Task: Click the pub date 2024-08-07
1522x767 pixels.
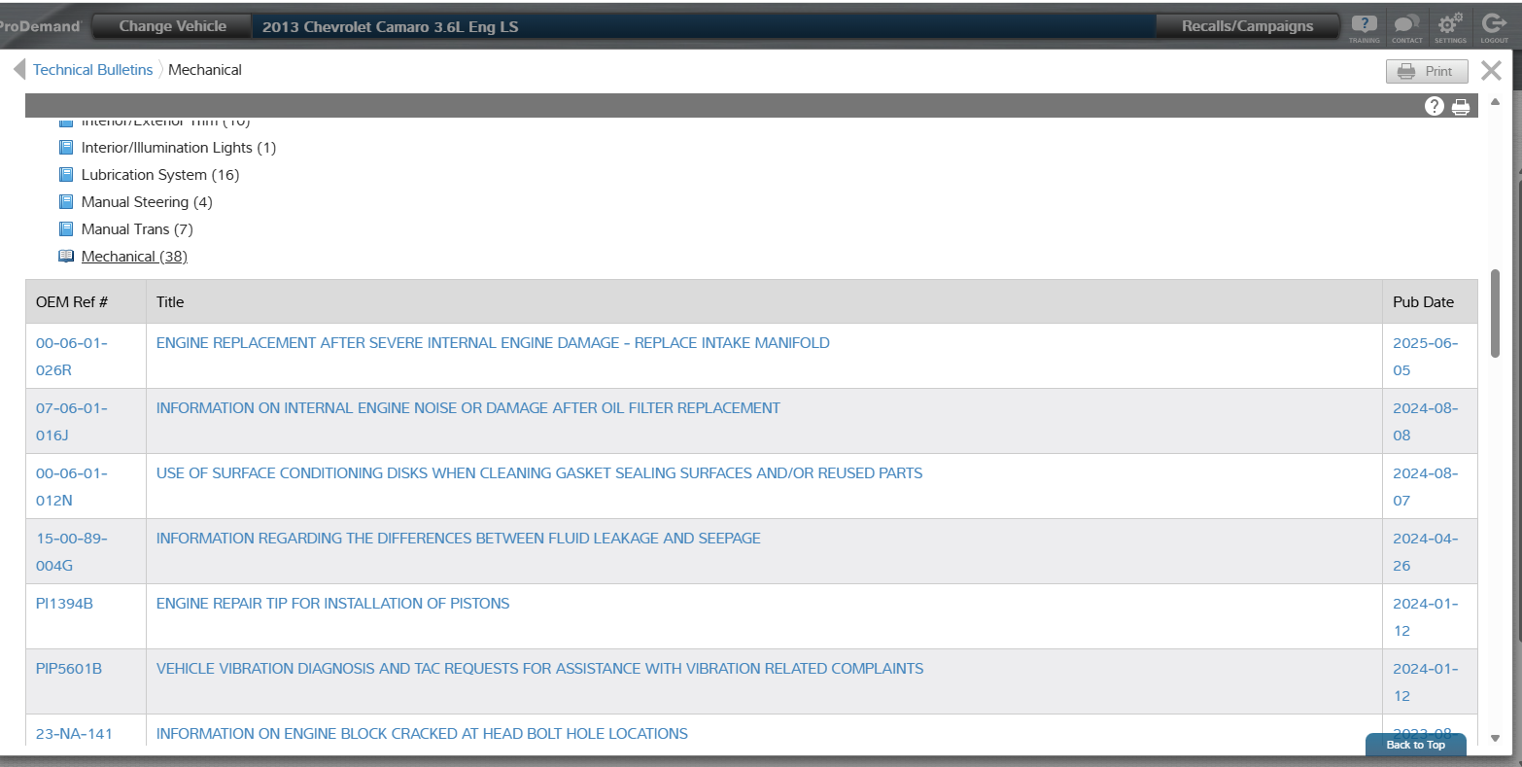Action: click(x=1426, y=487)
